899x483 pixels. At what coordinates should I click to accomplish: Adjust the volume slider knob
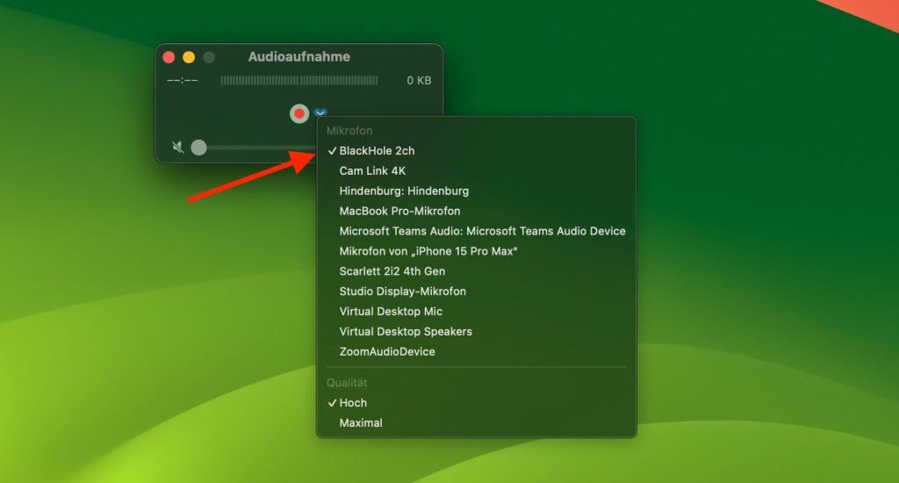199,148
